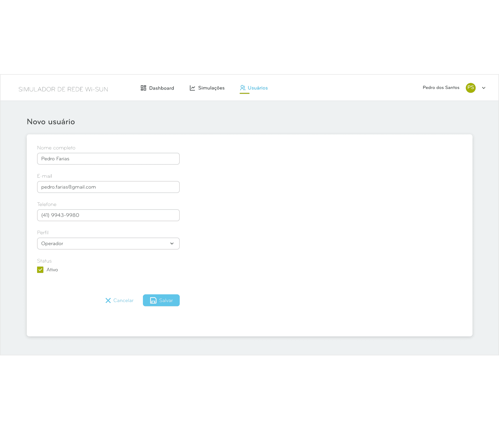The width and height of the screenshot is (499, 429).
Task: Click the Telefone input field
Action: click(108, 215)
